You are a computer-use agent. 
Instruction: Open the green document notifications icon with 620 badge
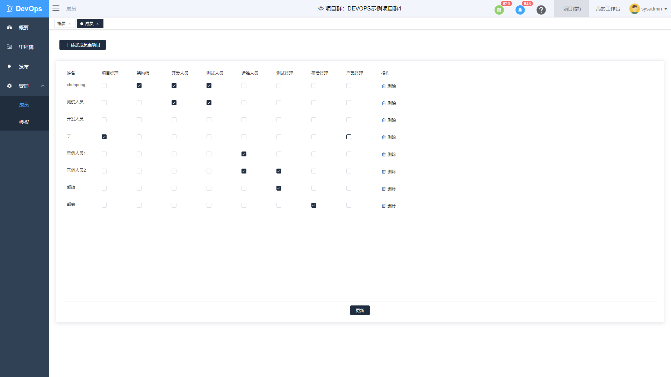499,10
